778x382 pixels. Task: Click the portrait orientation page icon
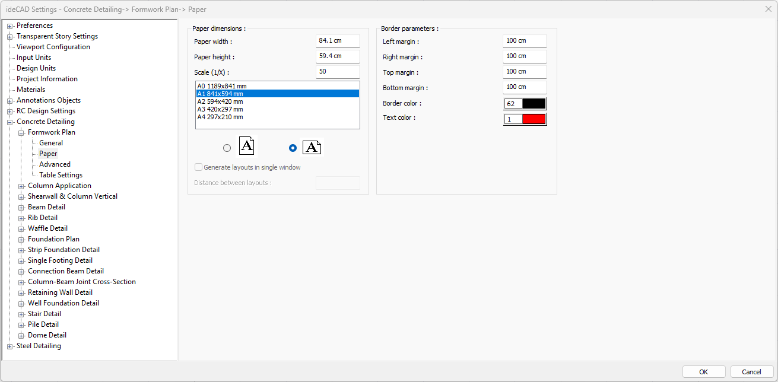247,147
